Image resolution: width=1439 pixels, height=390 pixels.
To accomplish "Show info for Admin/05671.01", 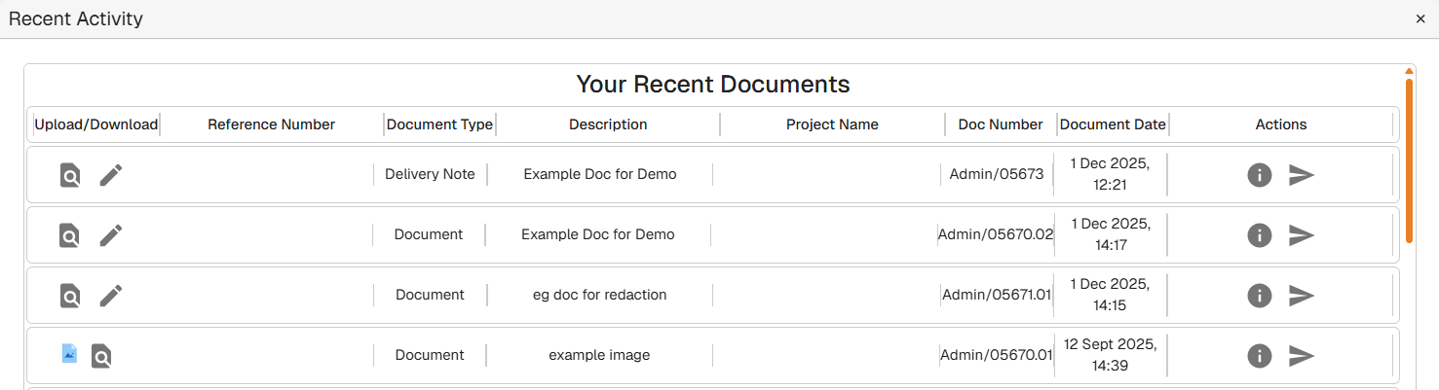I will click(1260, 296).
